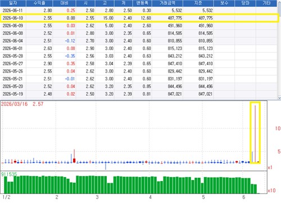Screen dimensions: 281x203
Task: Select the 2026-06-01 date cell
Action: (13, 48)
